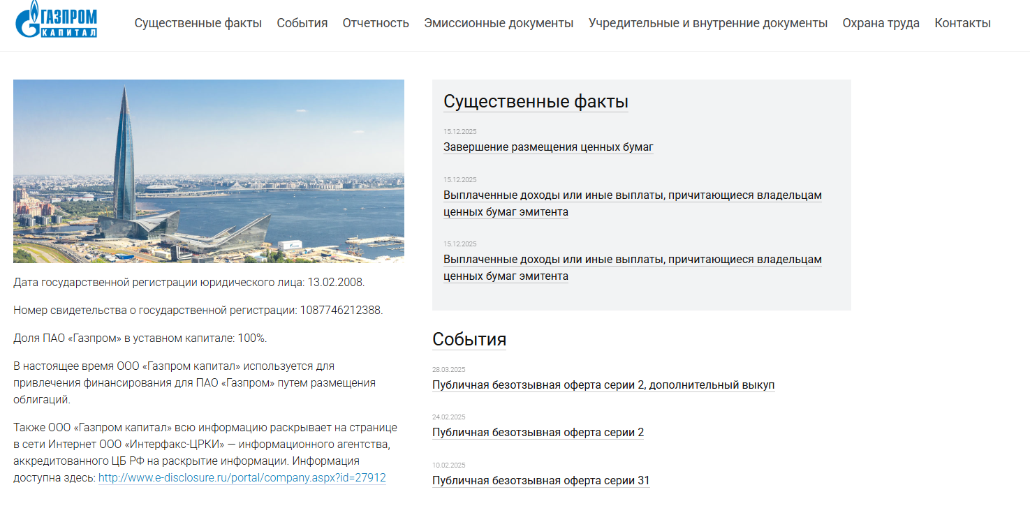Open the Отчетность section in the navbar

click(376, 23)
